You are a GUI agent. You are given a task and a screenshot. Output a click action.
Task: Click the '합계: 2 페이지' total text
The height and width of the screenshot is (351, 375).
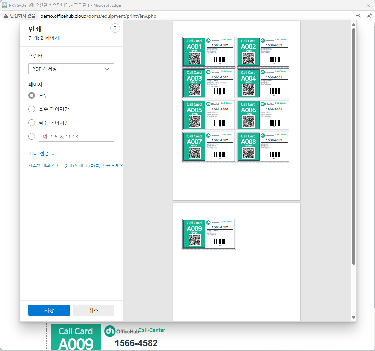coord(44,38)
